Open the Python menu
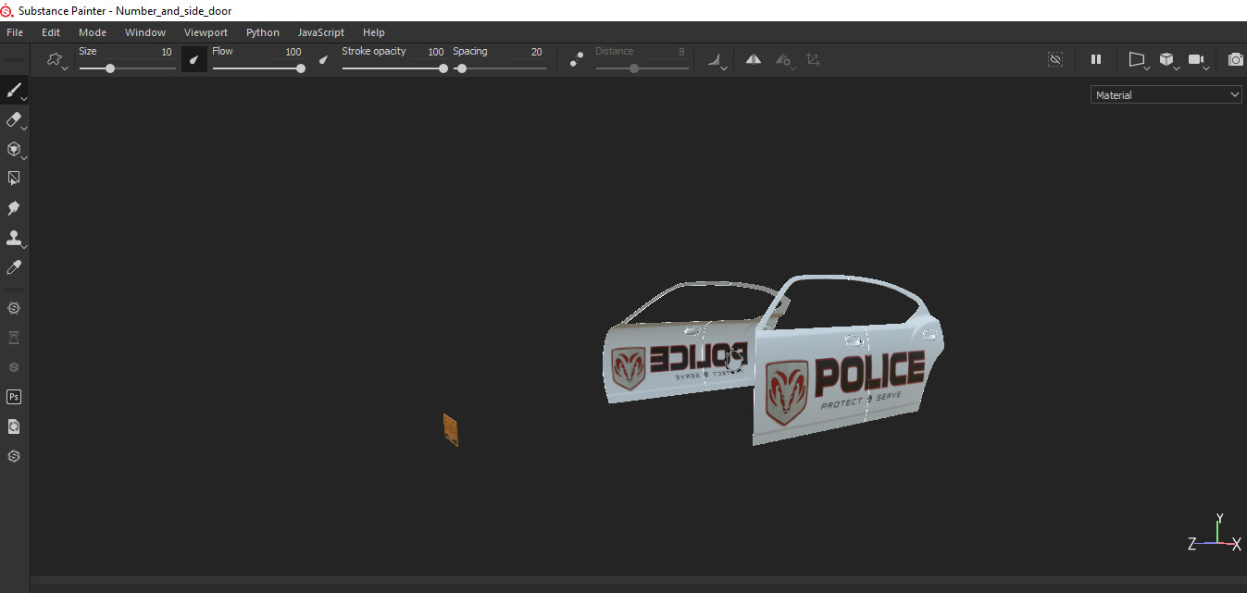 262,32
